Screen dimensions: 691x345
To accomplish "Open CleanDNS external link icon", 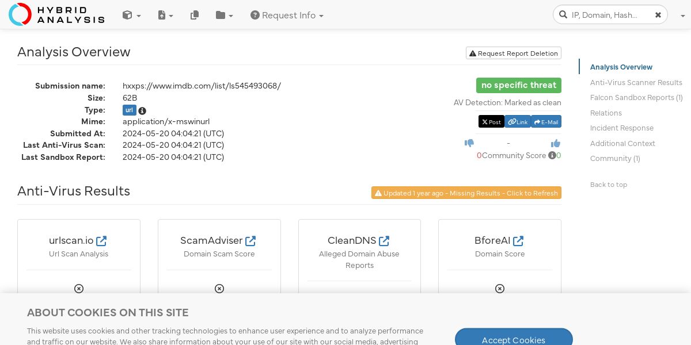I will (384, 241).
